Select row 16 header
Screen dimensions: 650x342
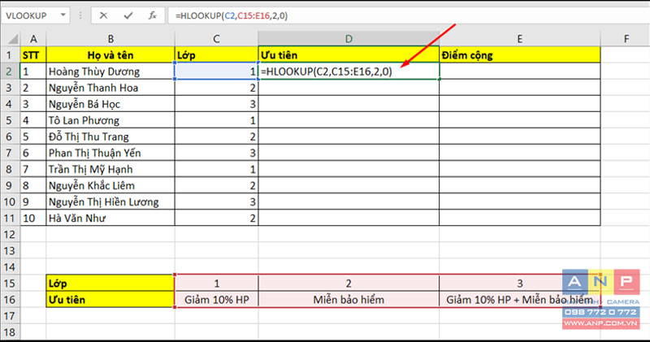10,299
